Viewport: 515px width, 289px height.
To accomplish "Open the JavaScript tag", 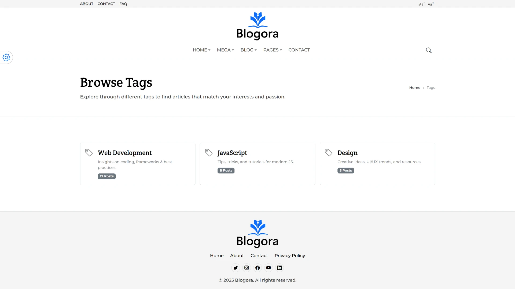I will 232,153.
